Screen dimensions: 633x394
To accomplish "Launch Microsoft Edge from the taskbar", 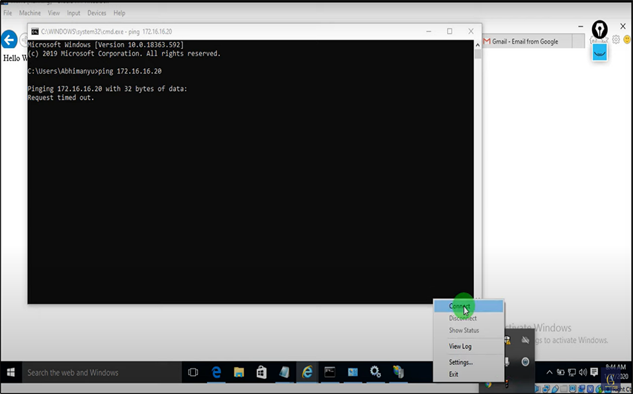I will coord(216,372).
